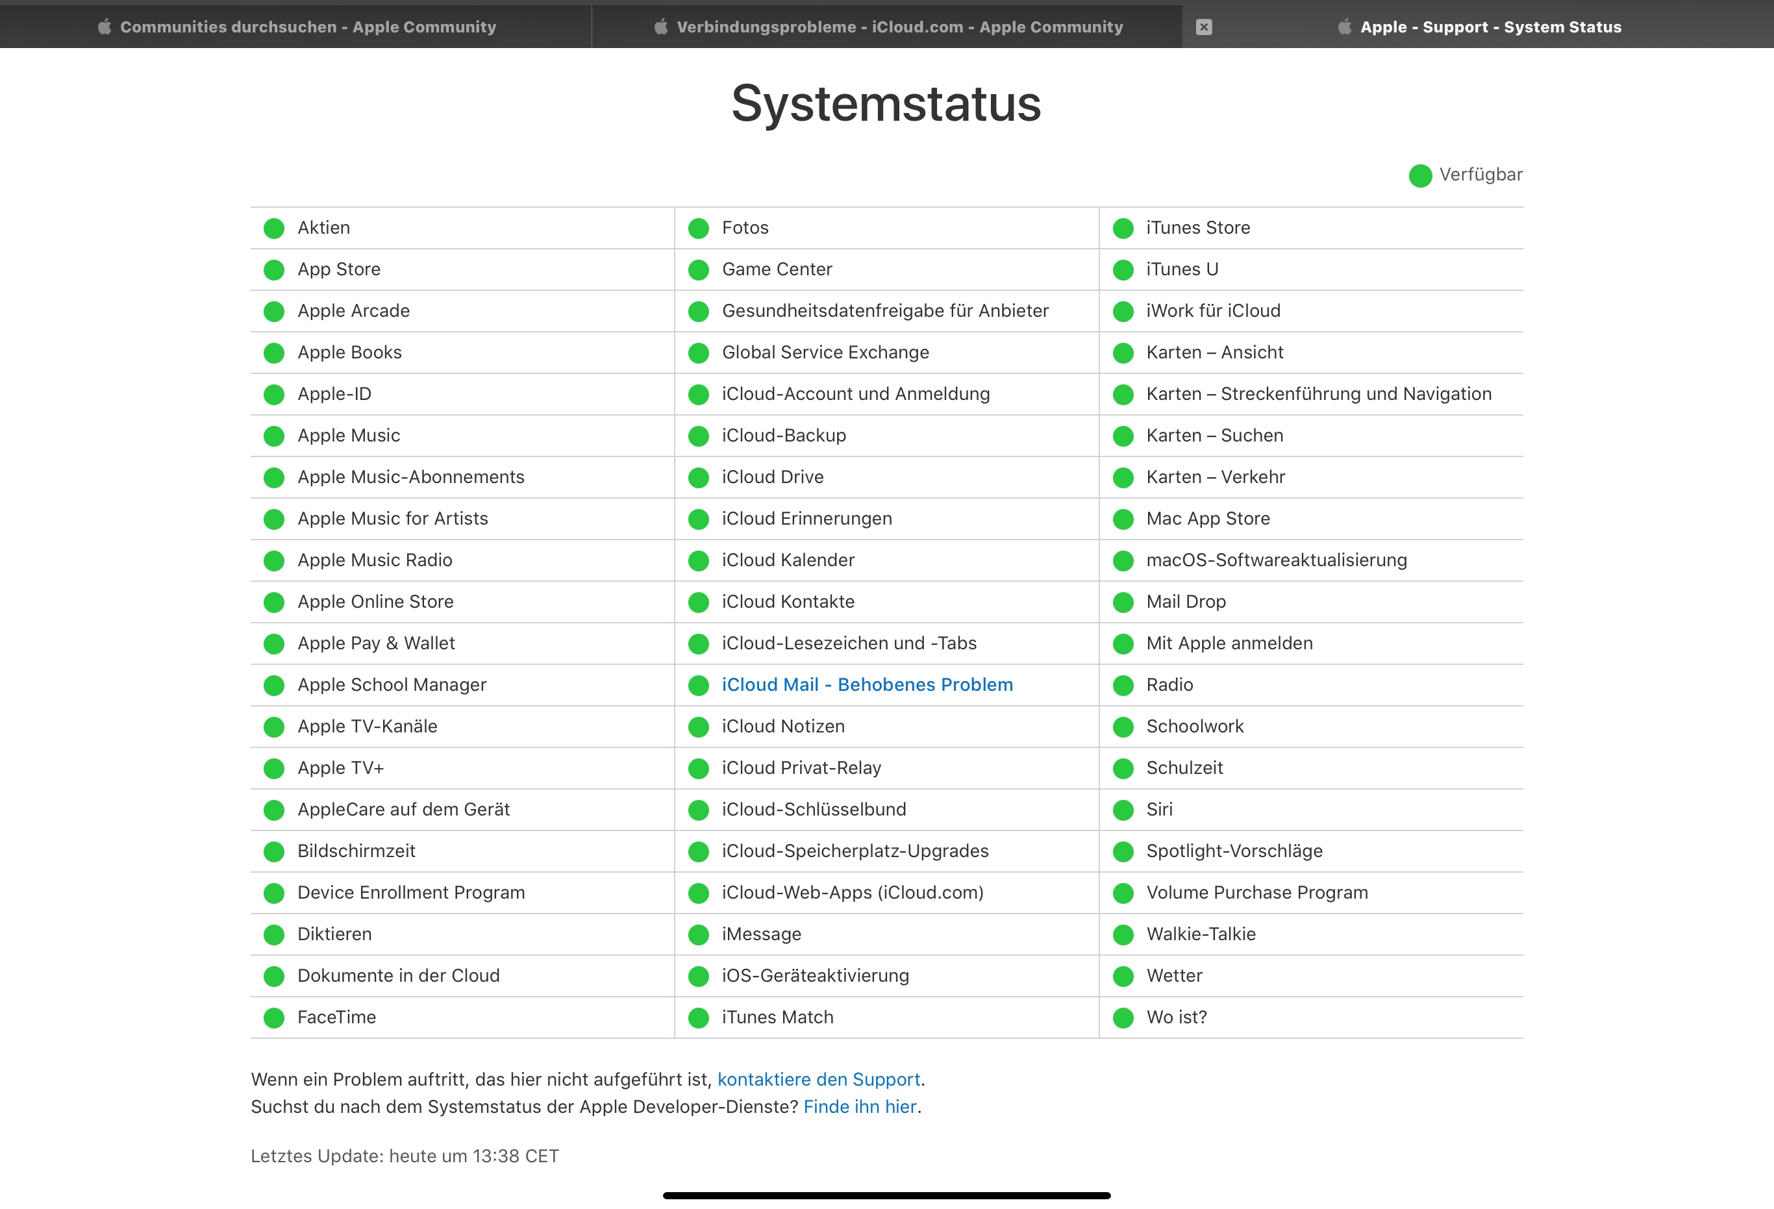Select the Apple Support System Status tab
This screenshot has height=1209, width=1774.
click(x=1490, y=27)
